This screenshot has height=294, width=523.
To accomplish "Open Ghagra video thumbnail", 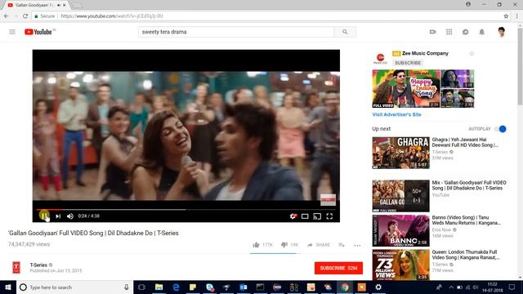I will click(401, 153).
